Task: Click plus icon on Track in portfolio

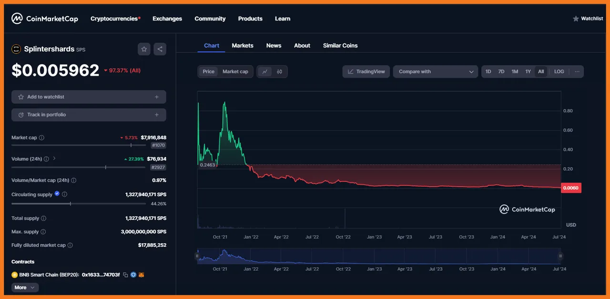Action: [x=157, y=115]
